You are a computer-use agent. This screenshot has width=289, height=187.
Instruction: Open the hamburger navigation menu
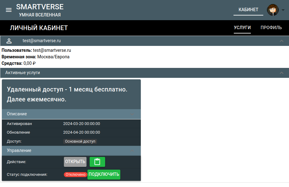click(9, 10)
